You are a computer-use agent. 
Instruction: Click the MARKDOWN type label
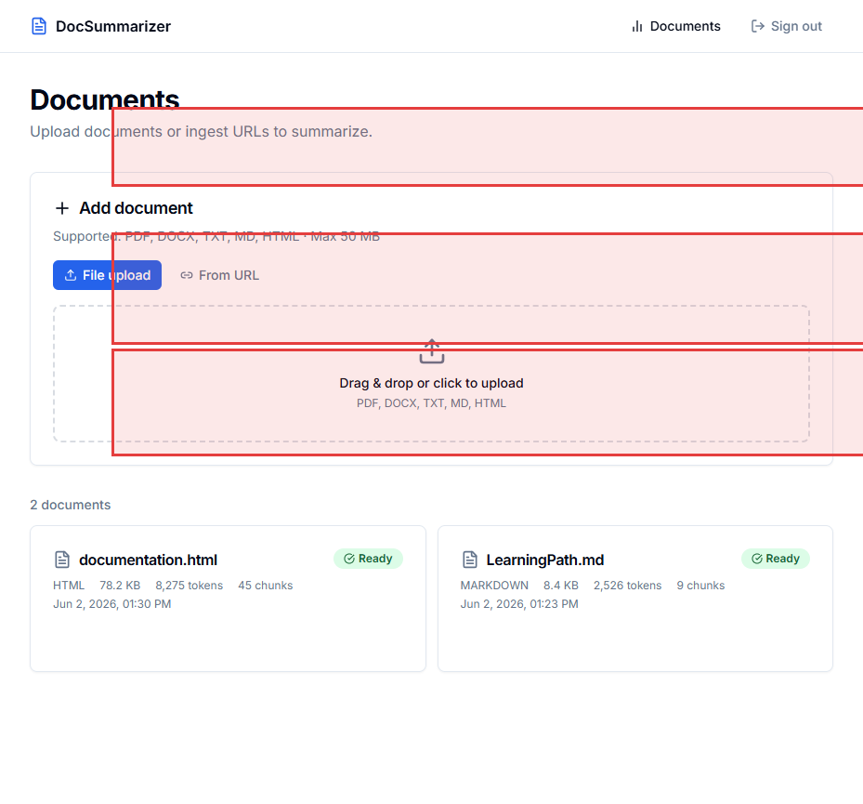click(x=494, y=586)
